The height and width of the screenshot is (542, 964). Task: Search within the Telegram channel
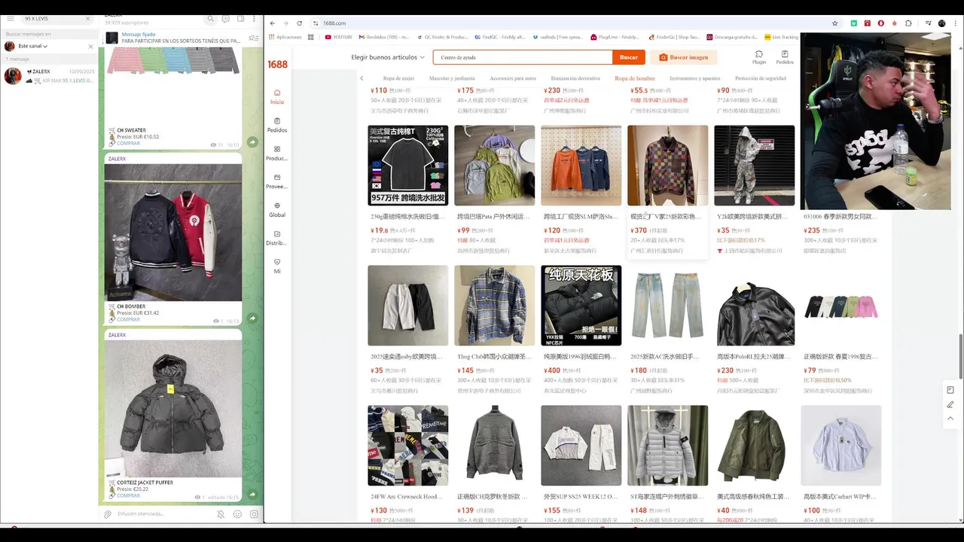coord(210,19)
